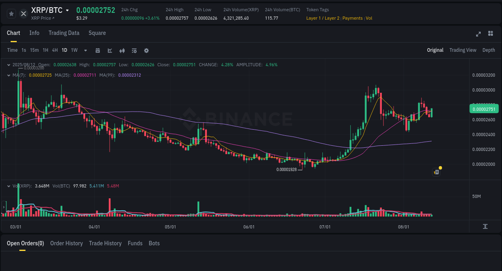Click the 50M volume axis label

[477, 196]
